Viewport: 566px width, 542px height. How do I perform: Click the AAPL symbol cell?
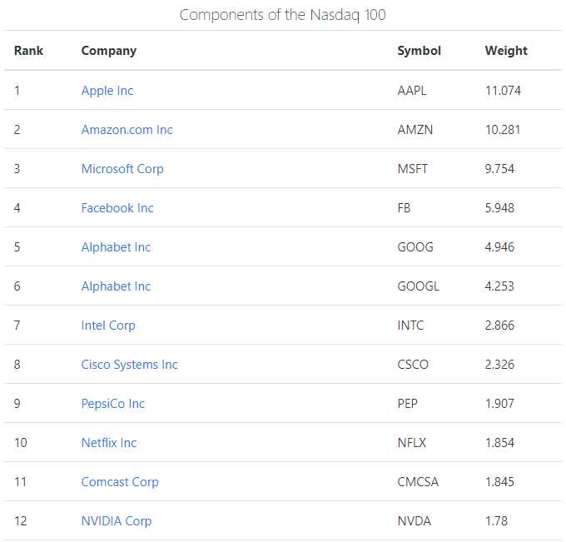[412, 91]
